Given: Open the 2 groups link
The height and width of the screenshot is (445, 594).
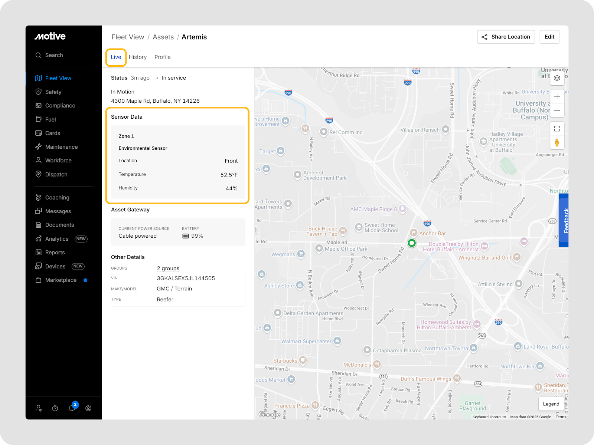Looking at the screenshot, I should (x=168, y=268).
